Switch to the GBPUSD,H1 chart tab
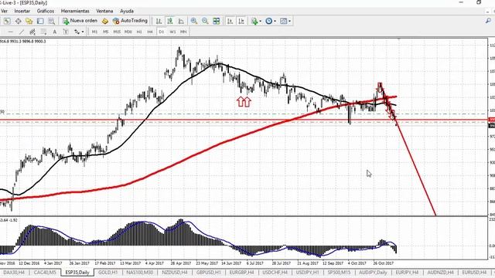Viewport: 495px width, 278px height. pos(209,272)
